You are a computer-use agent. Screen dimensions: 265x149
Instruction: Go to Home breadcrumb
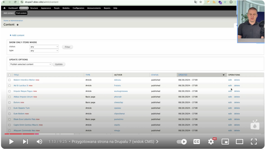click(x=6, y=20)
